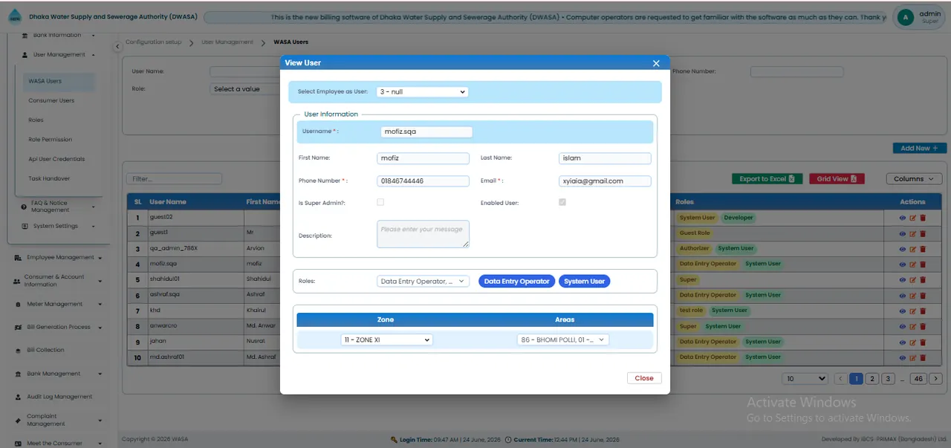Click the Grid View button
This screenshot has height=448, width=951.
[837, 179]
